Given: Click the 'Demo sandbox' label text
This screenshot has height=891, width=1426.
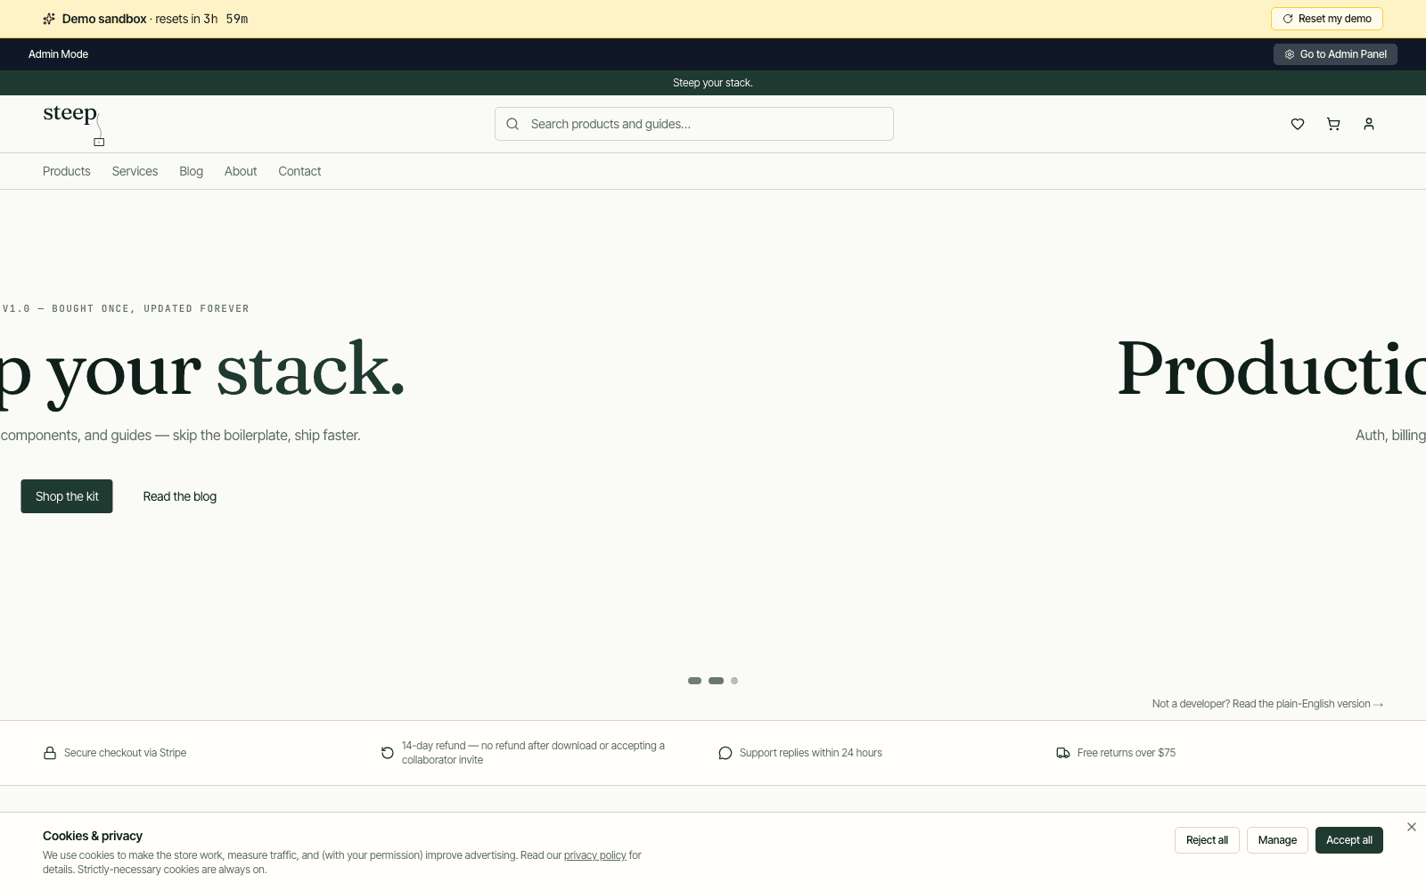Looking at the screenshot, I should (x=104, y=19).
